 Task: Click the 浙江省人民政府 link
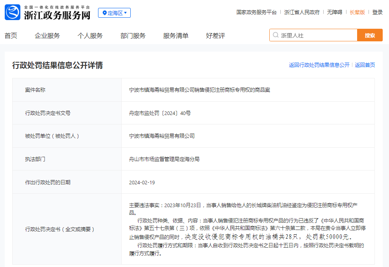[x=302, y=12]
